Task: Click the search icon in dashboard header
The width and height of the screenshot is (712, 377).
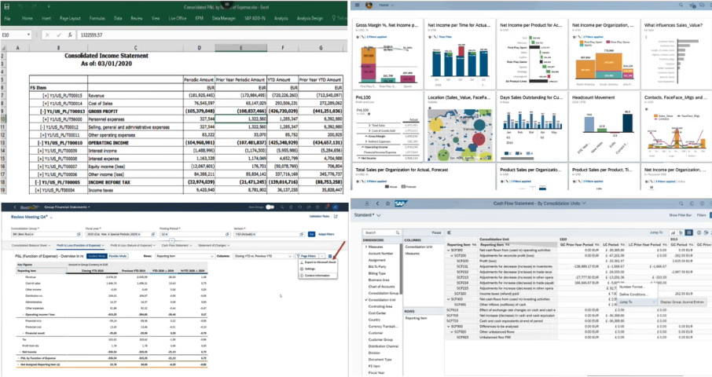Action: pos(681,5)
